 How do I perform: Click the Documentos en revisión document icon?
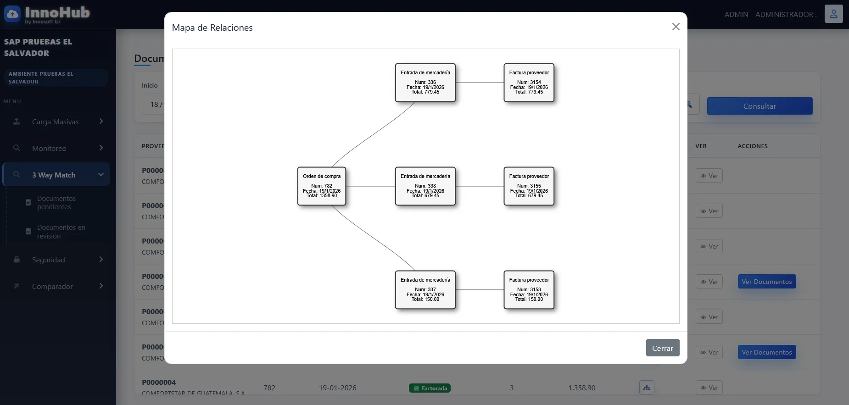tap(28, 231)
